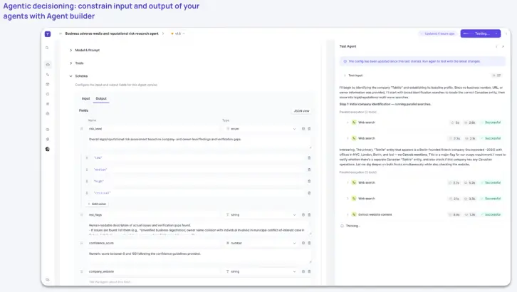
Task: Open the dropdown arrow on Testing button
Action: pos(496,33)
